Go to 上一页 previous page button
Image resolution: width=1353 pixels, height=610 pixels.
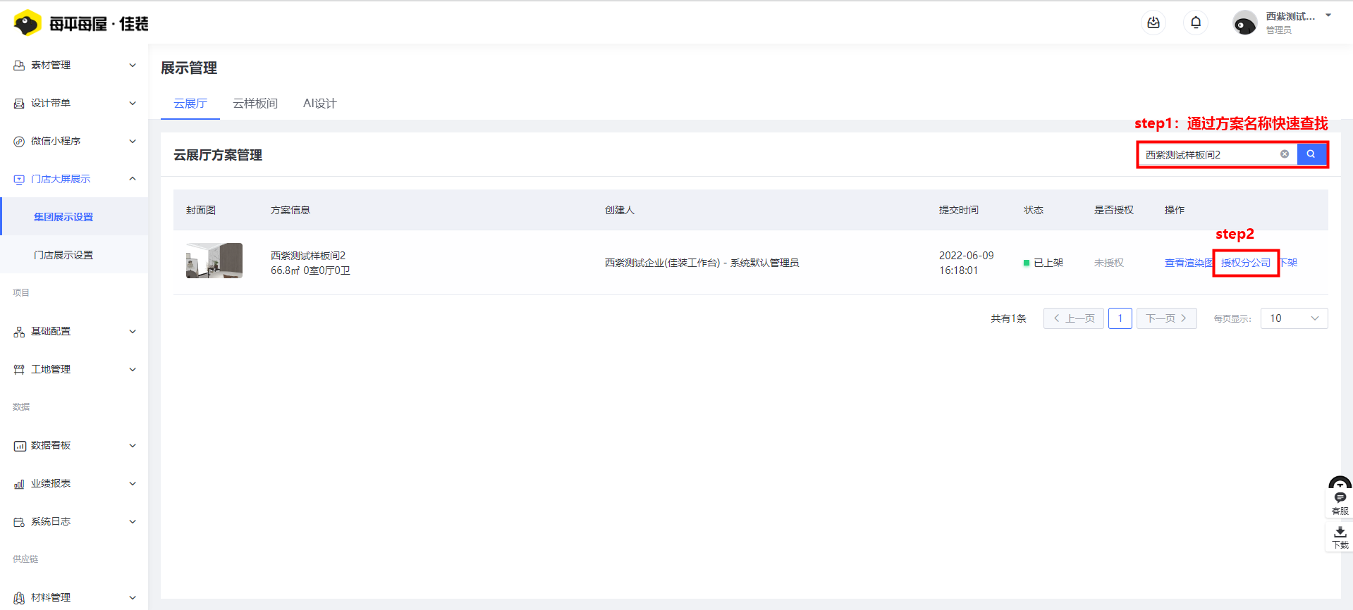pyautogui.click(x=1074, y=318)
